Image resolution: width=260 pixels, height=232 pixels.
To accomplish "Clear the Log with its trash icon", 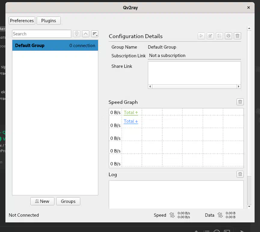I will [x=240, y=174].
